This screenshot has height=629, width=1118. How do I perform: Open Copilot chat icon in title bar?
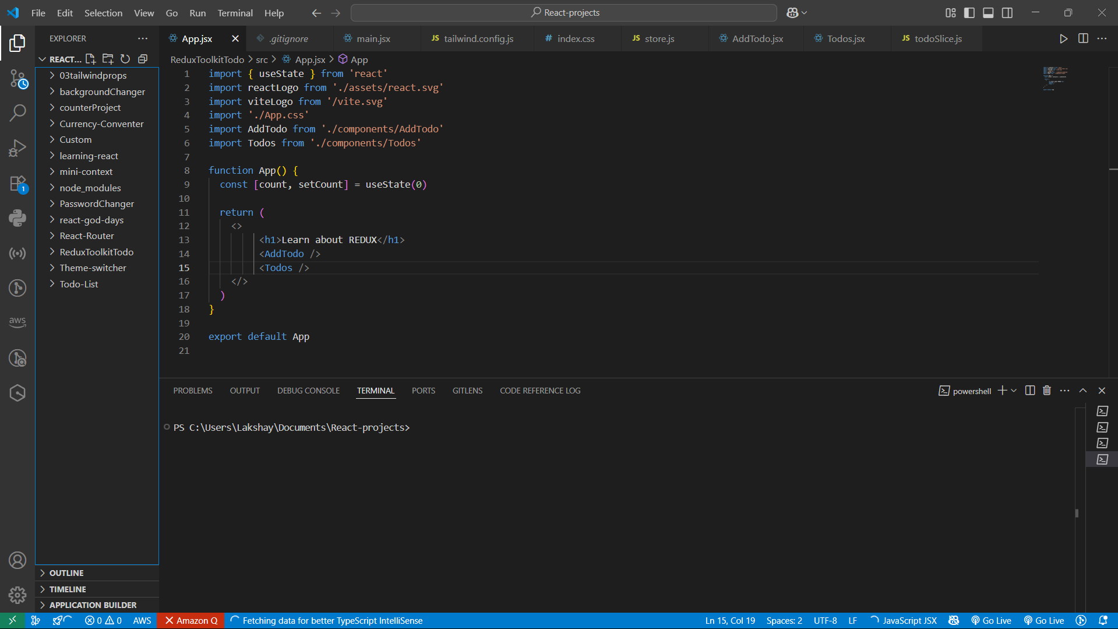click(x=792, y=13)
